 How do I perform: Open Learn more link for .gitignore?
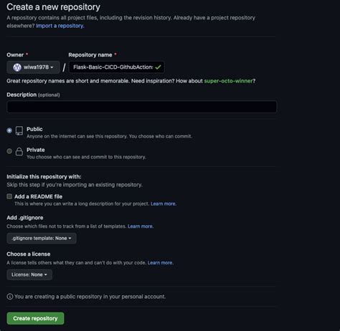[141, 226]
